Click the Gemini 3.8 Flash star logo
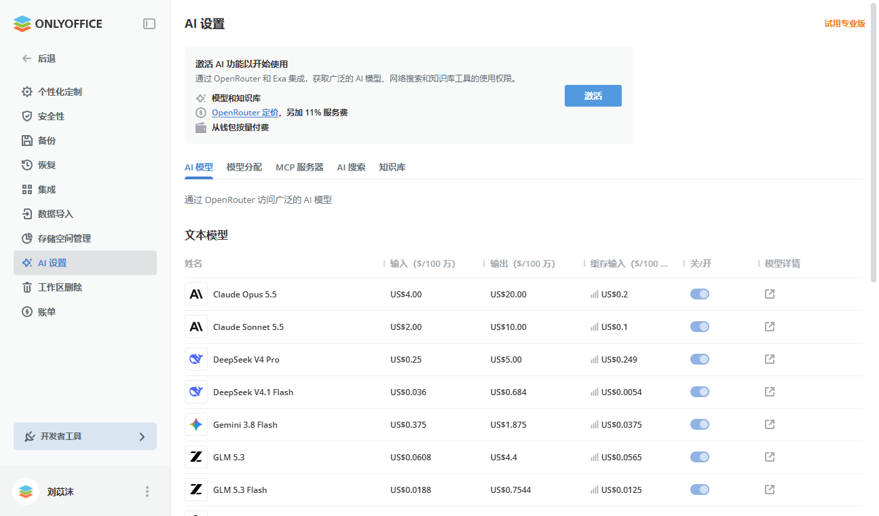The width and height of the screenshot is (879, 516). 196,424
